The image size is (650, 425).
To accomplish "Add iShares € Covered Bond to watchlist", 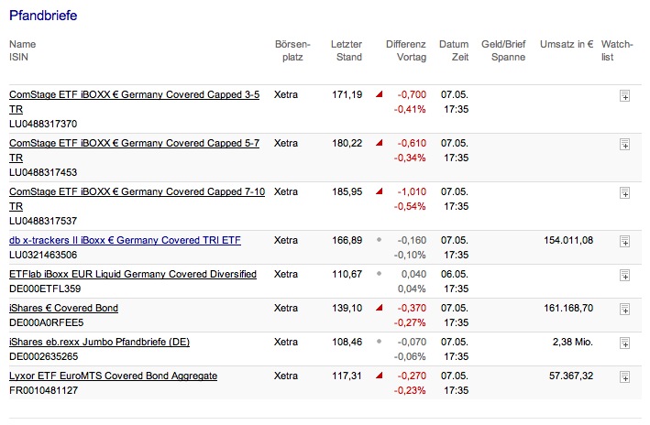I will 624,309.
